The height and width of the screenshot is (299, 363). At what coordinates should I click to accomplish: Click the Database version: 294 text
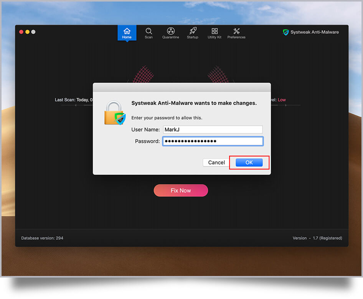(x=42, y=238)
